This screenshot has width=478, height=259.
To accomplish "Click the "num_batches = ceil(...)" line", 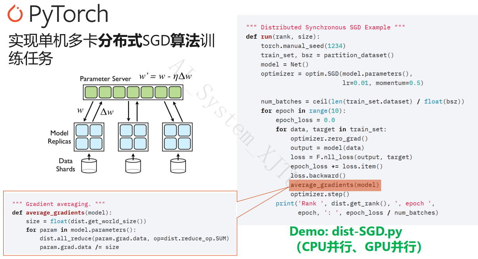I will coord(362,102).
